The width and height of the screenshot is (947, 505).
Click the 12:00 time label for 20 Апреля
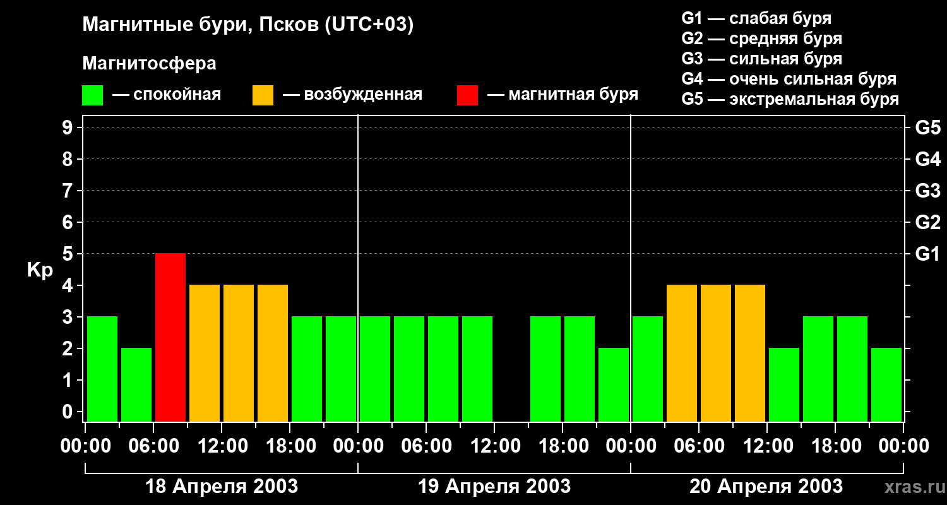point(767,446)
